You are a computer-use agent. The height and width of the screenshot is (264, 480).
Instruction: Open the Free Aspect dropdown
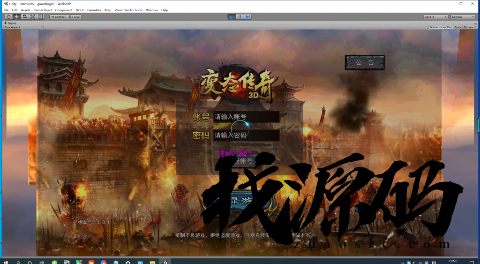click(23, 27)
